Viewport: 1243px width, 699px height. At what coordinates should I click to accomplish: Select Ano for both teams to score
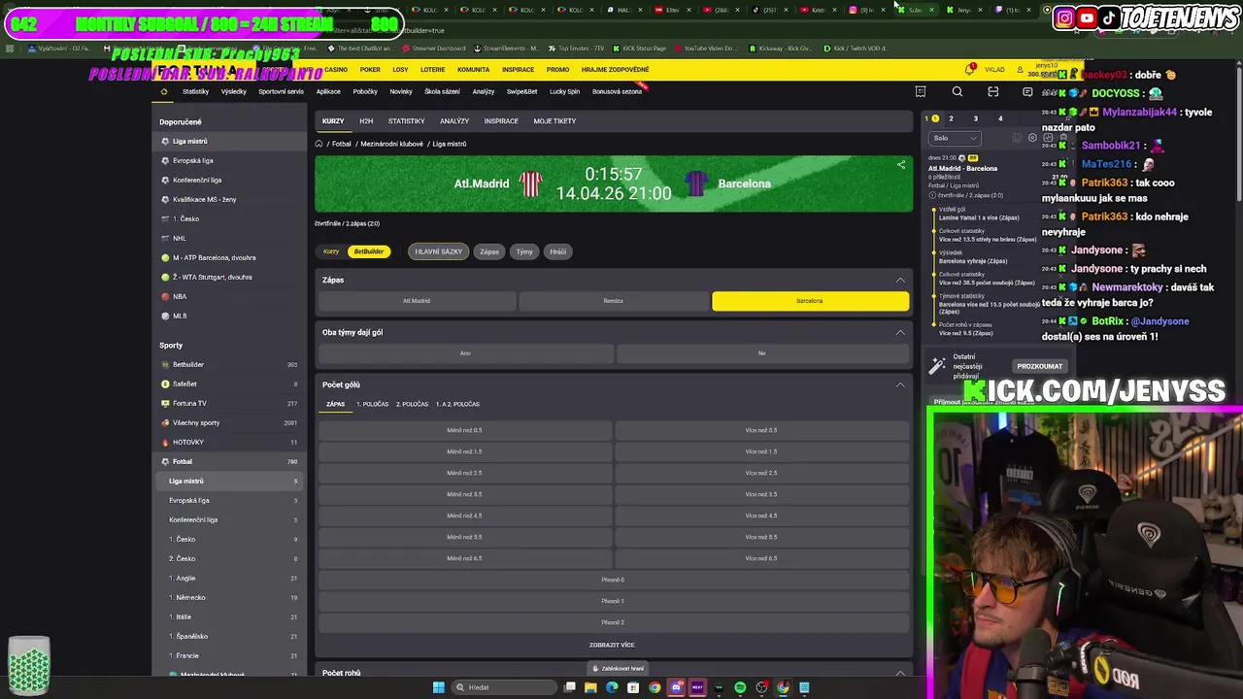pos(465,353)
